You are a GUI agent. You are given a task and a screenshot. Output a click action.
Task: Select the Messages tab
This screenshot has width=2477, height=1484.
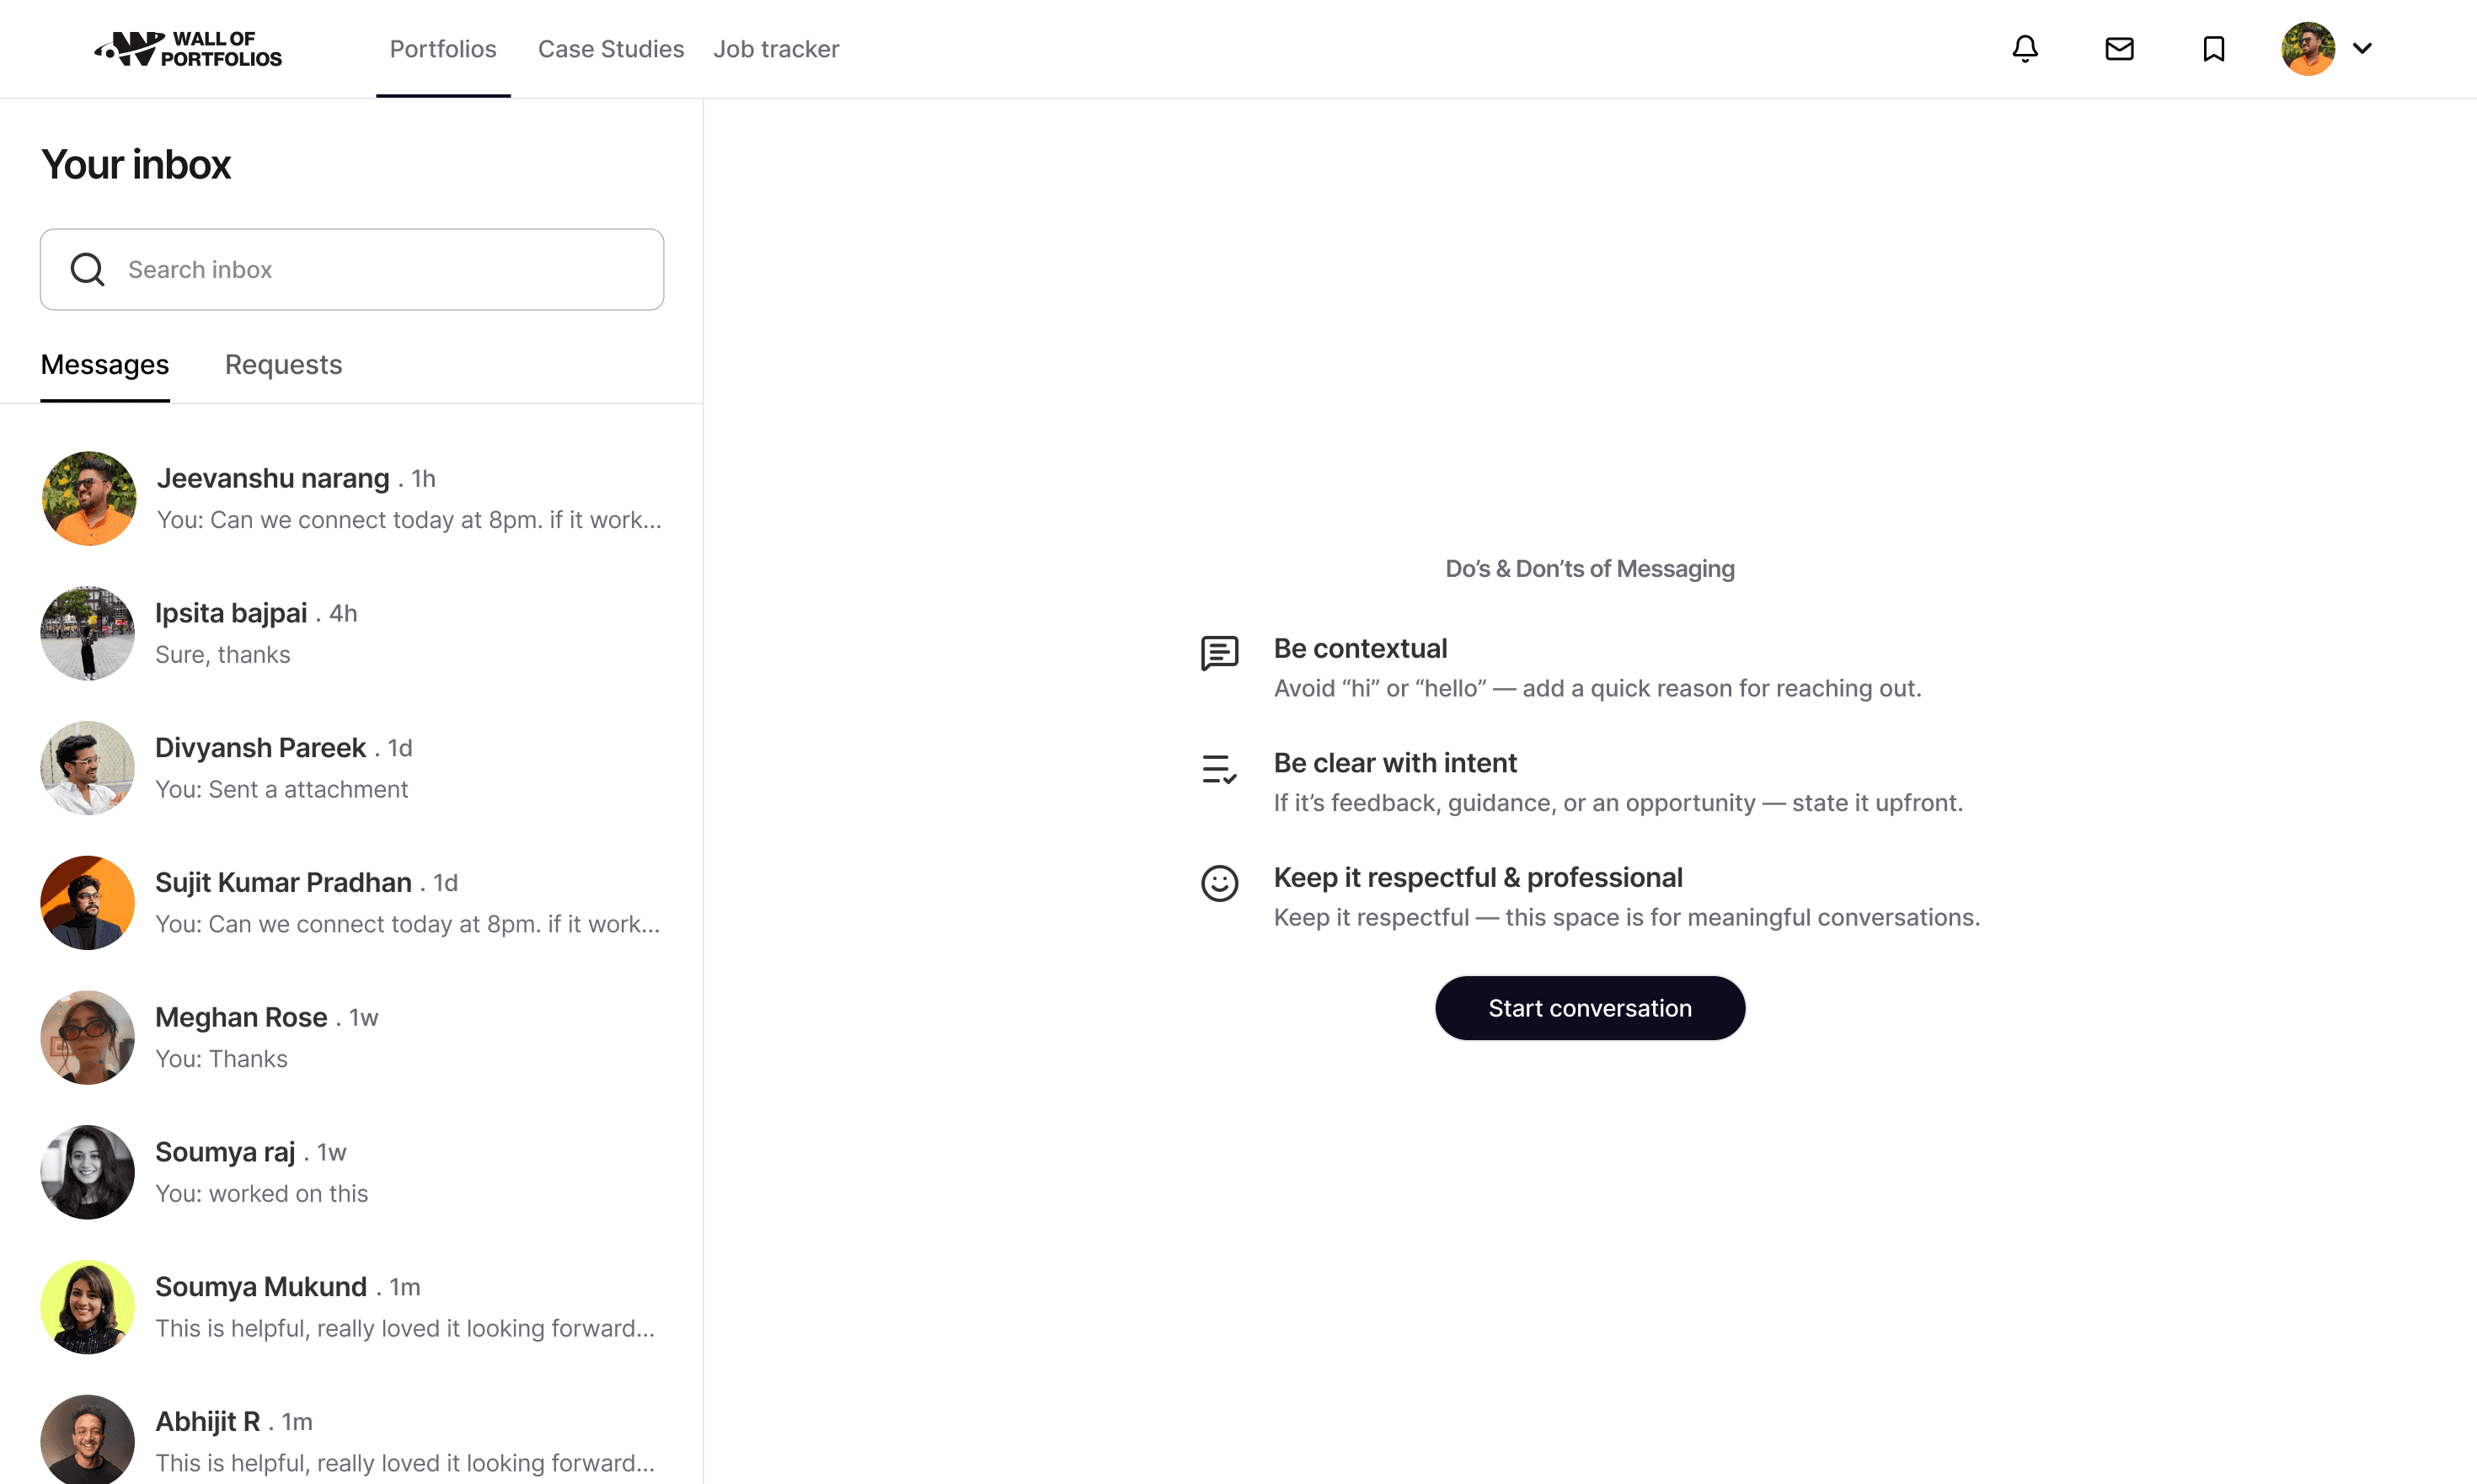(105, 365)
